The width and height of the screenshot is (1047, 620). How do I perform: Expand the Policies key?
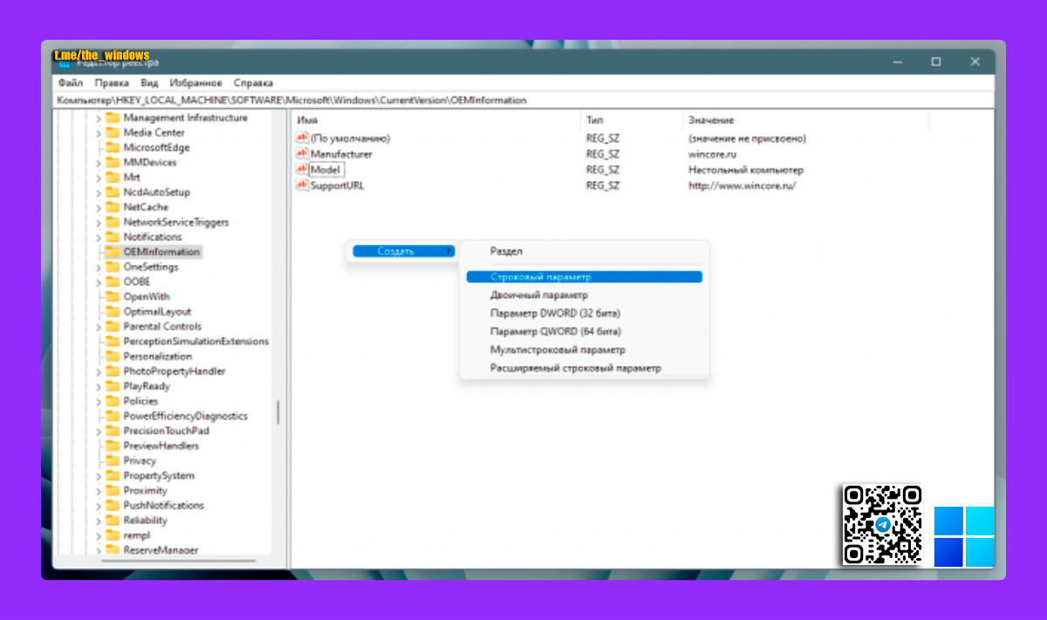pos(99,401)
